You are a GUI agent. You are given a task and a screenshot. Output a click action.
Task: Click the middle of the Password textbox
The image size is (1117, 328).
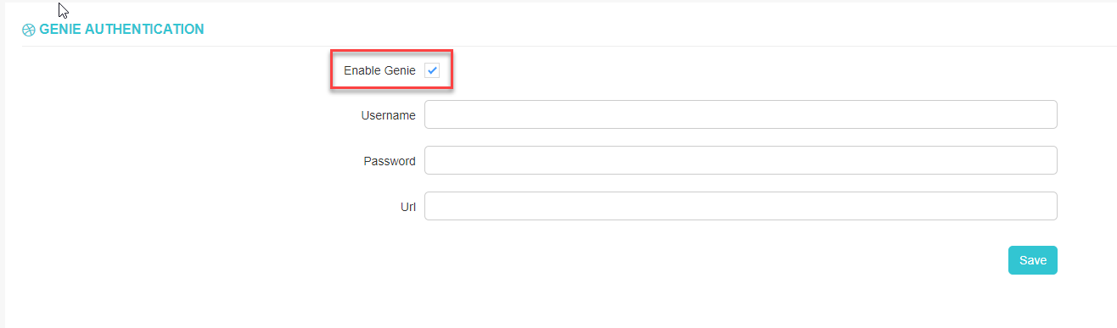[x=740, y=160]
